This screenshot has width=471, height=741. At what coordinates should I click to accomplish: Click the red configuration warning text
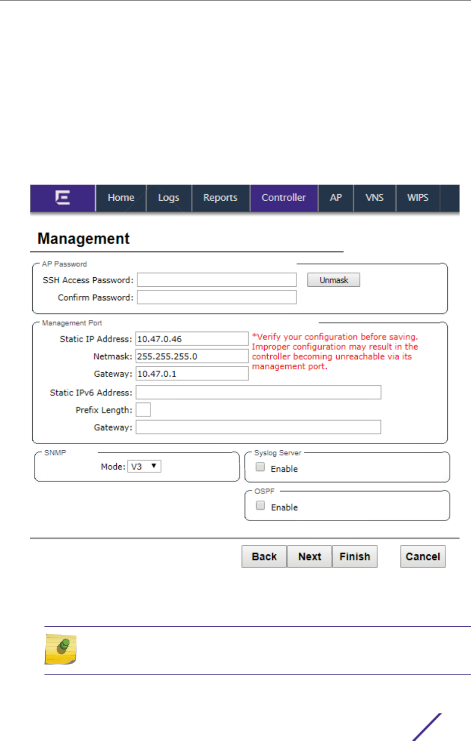click(x=335, y=352)
